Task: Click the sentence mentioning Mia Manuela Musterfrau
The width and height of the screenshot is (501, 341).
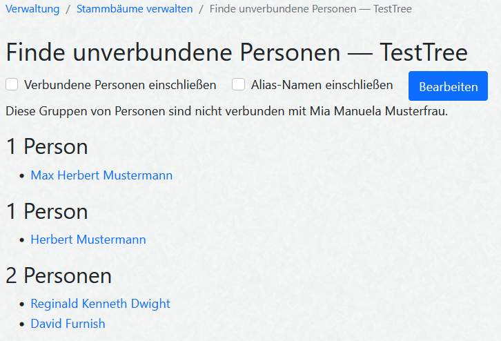Action: [226, 110]
